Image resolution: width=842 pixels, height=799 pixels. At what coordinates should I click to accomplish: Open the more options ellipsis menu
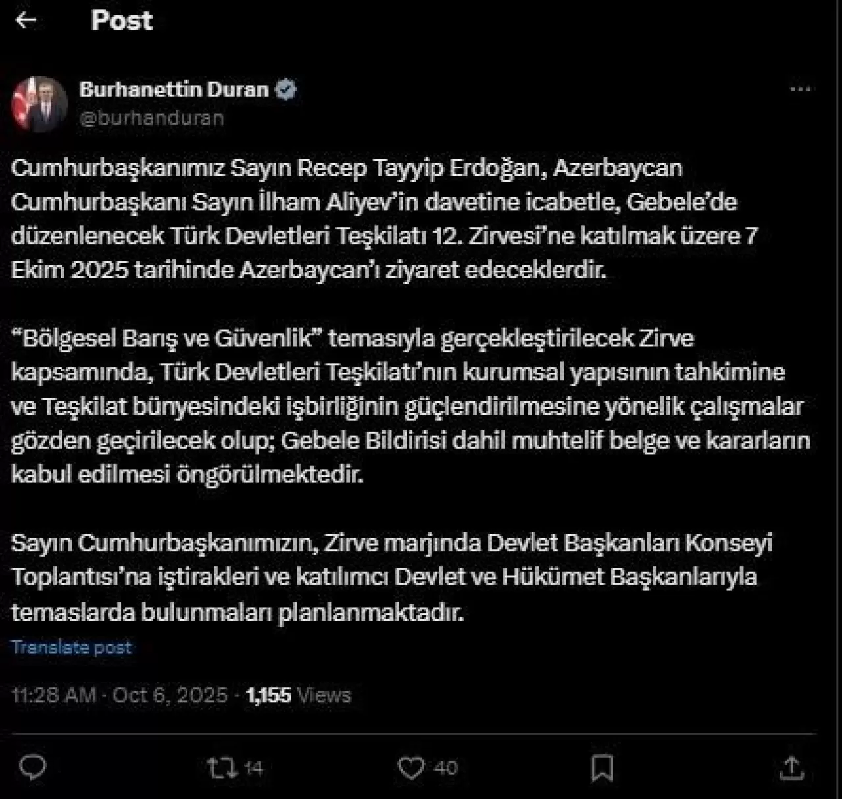[799, 90]
